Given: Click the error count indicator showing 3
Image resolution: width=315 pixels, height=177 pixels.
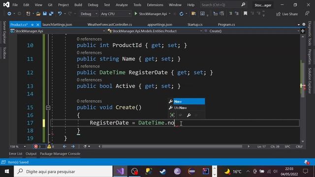Looking at the screenshot, I should [x=39, y=147].
